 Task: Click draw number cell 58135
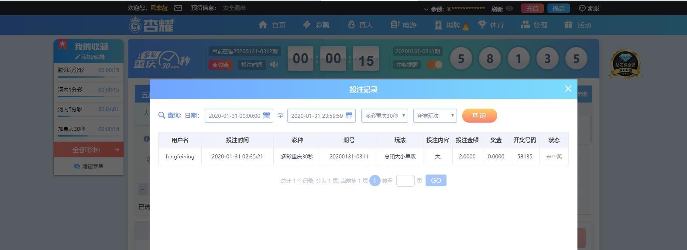pos(525,156)
